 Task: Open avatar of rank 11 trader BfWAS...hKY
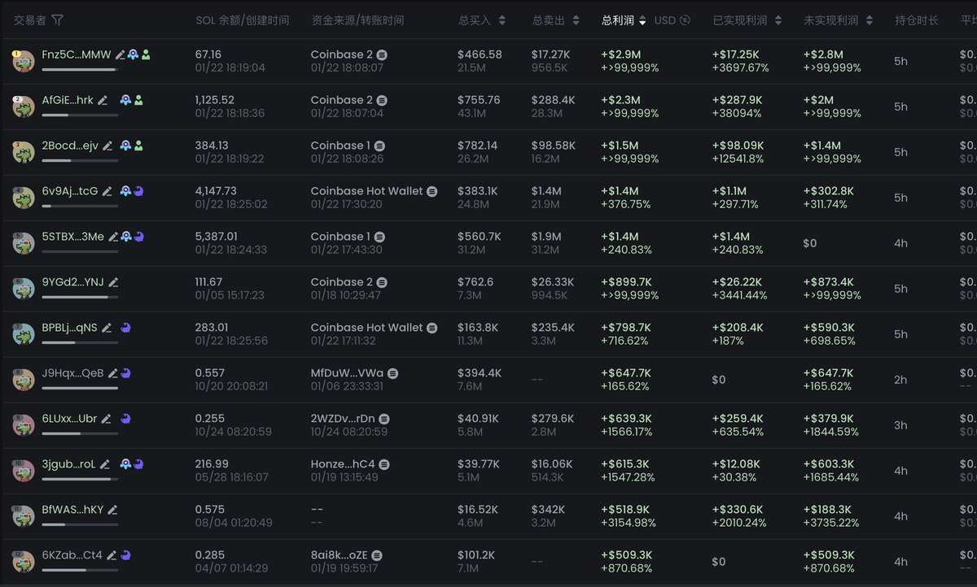[x=22, y=515]
